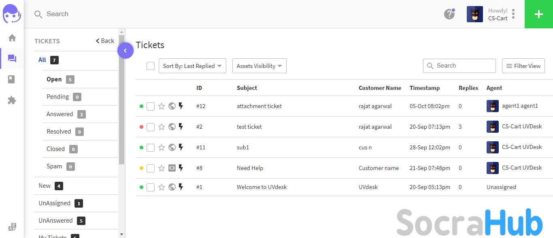
Task: Click the green plus create button
Action: pyautogui.click(x=538, y=14)
